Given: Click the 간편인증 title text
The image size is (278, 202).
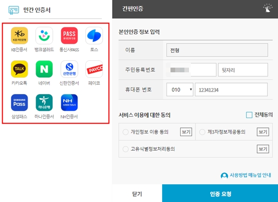Looking at the screenshot, I should (x=133, y=8).
